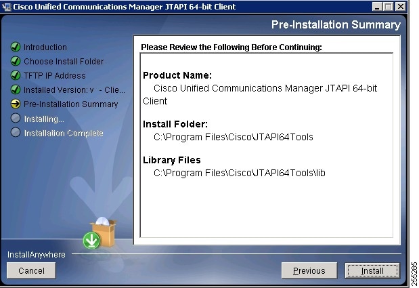Select the TFTP IP Address step

(55, 75)
